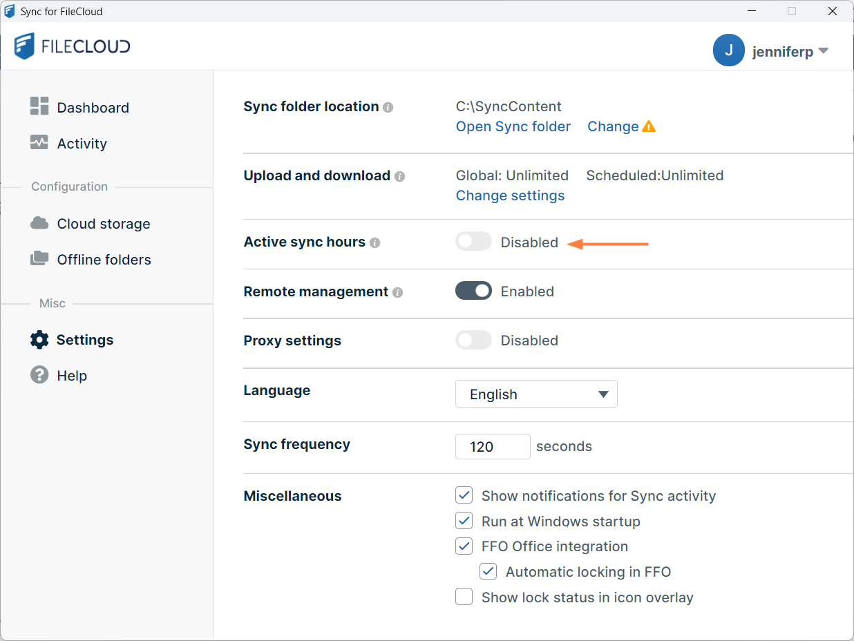Click the Open Sync folder link
854x641 pixels.
[x=513, y=126]
